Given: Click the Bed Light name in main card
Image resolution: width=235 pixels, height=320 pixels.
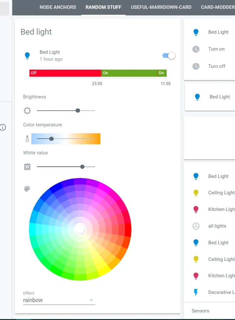Looking at the screenshot, I should [x=50, y=52].
